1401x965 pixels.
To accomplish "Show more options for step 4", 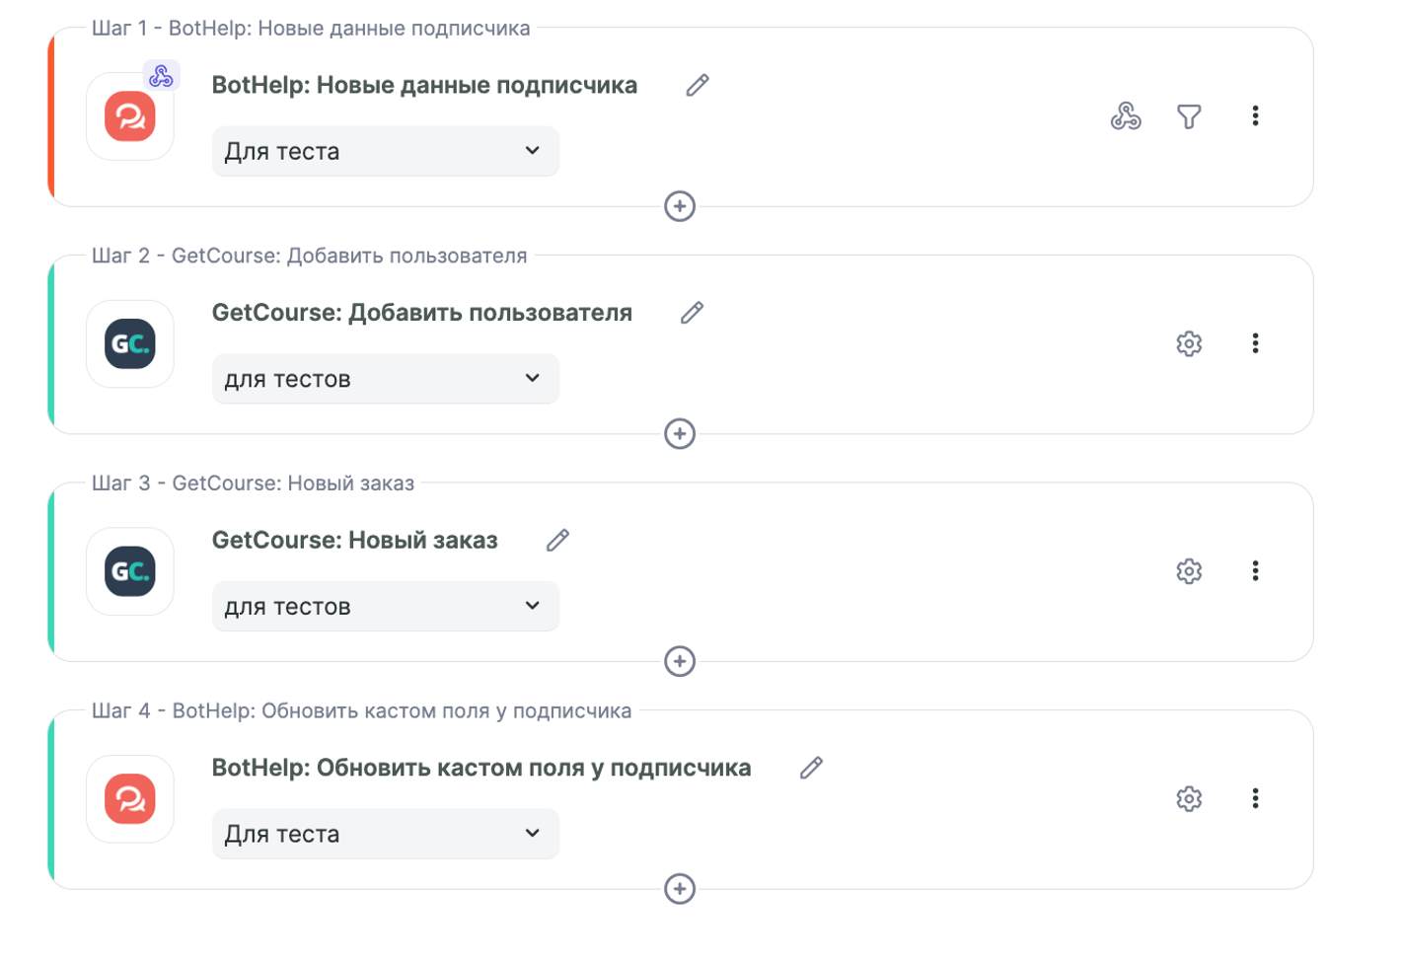I will 1255,798.
